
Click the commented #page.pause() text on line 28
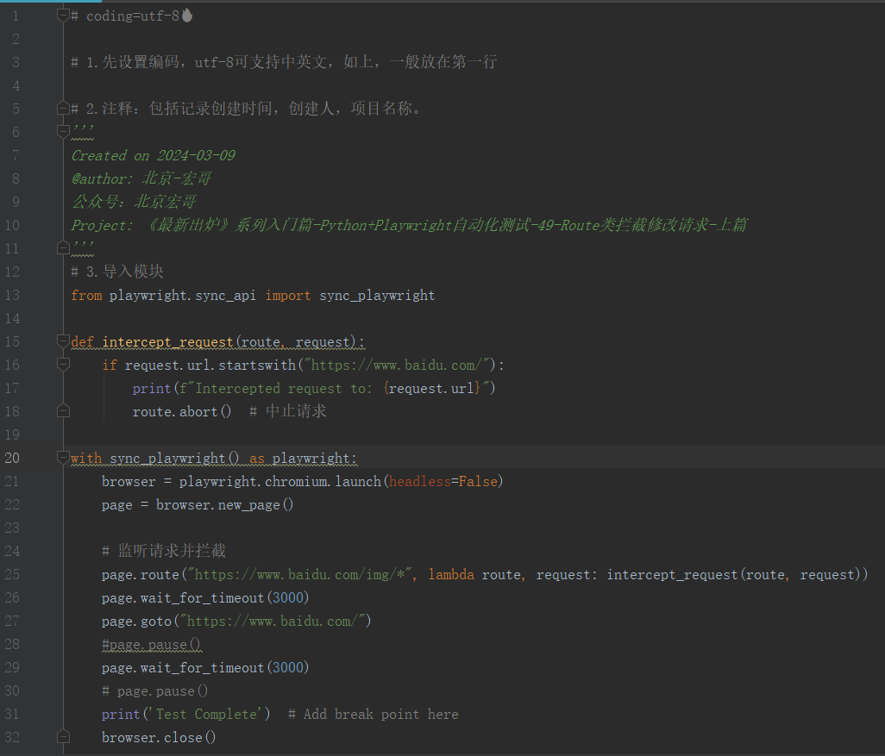[x=151, y=644]
